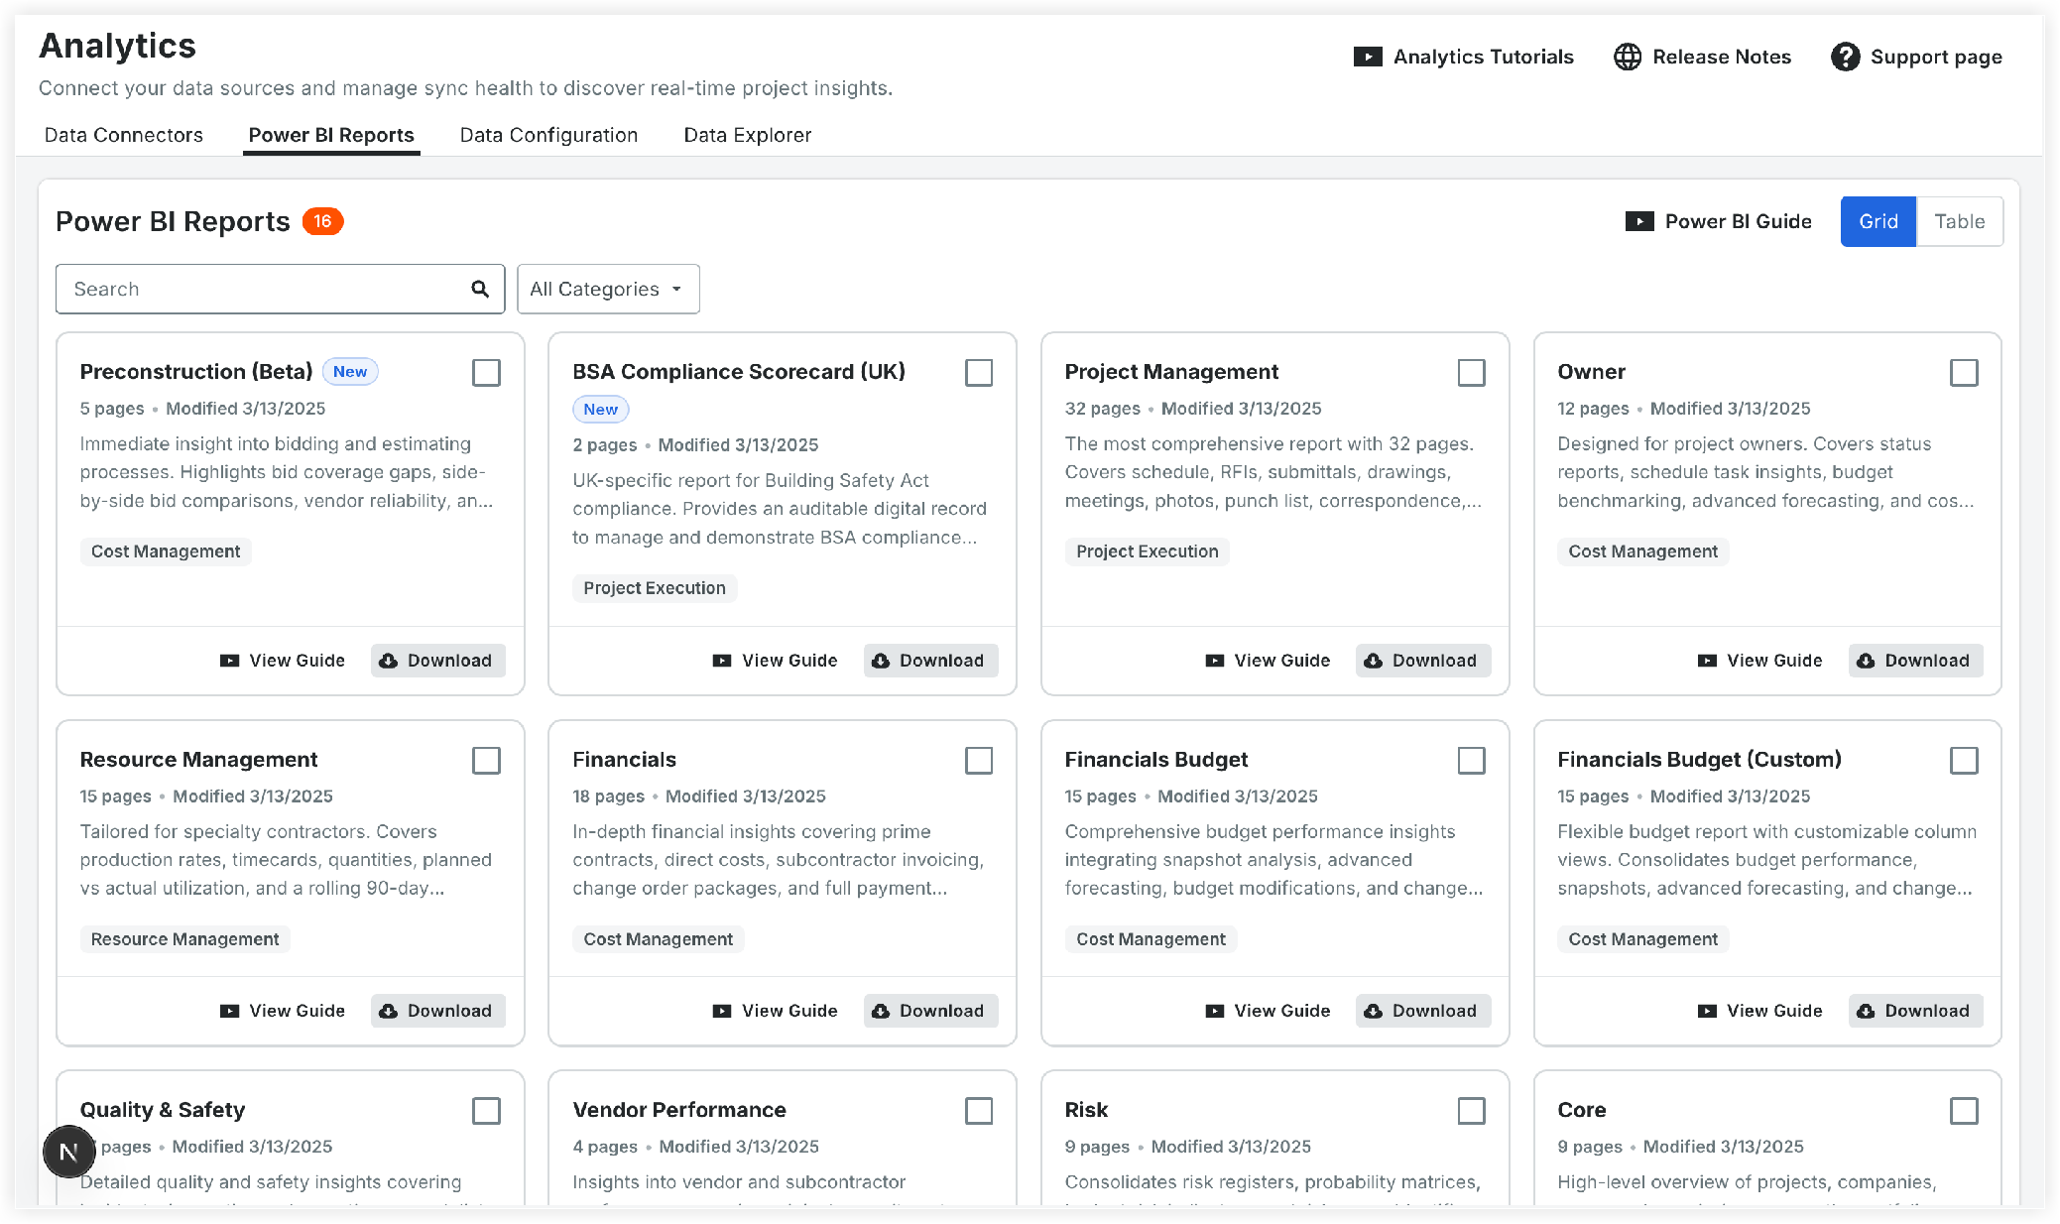2060x1224 pixels.
Task: Click the cloud download icon on BSA Compliance card
Action: point(881,661)
